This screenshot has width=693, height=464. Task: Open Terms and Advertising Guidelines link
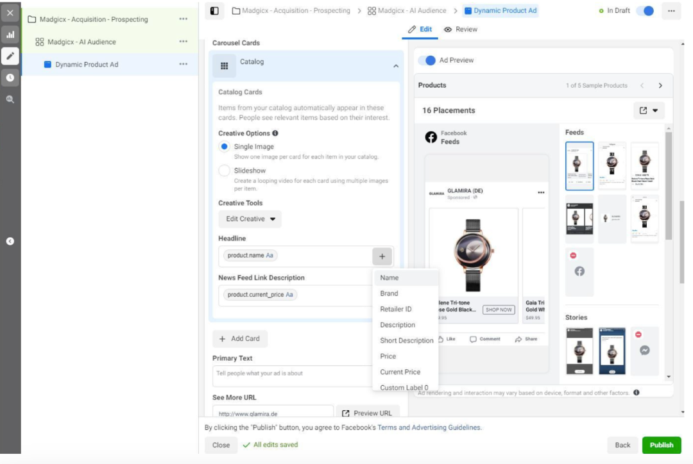click(429, 427)
